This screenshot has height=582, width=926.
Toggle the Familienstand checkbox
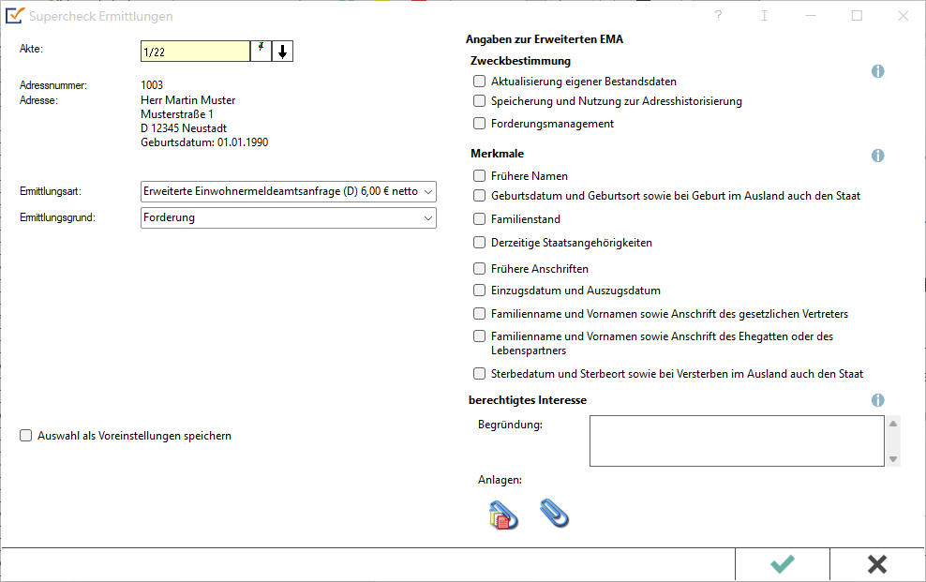point(480,219)
